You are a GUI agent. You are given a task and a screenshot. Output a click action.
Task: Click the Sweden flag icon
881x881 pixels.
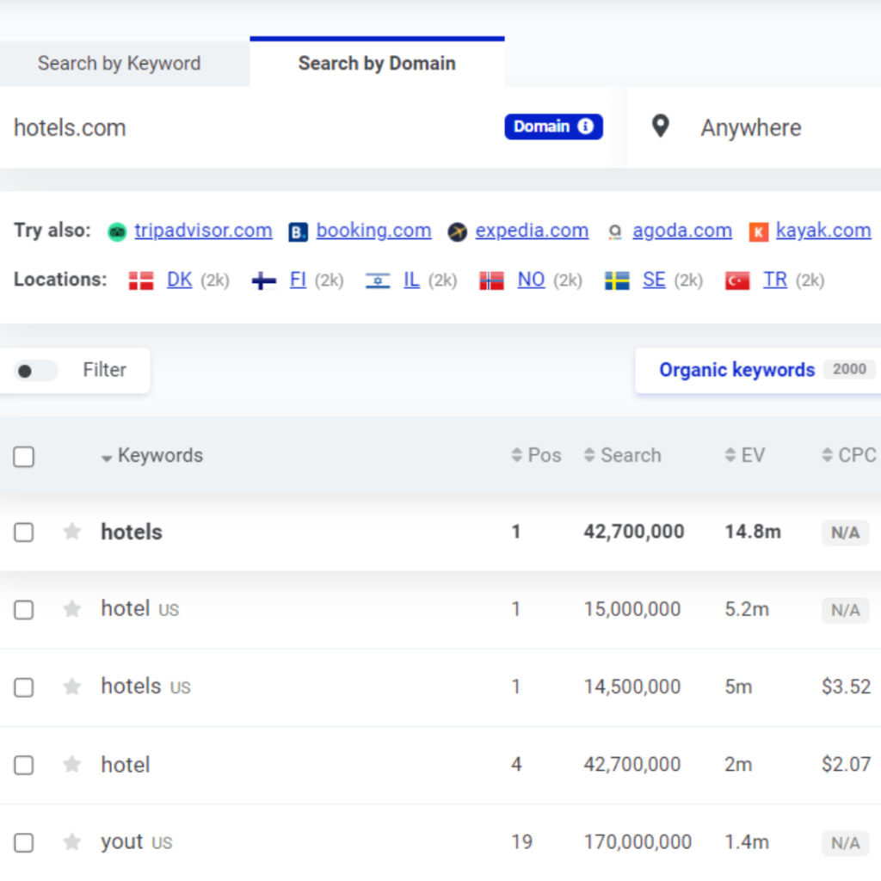click(617, 280)
